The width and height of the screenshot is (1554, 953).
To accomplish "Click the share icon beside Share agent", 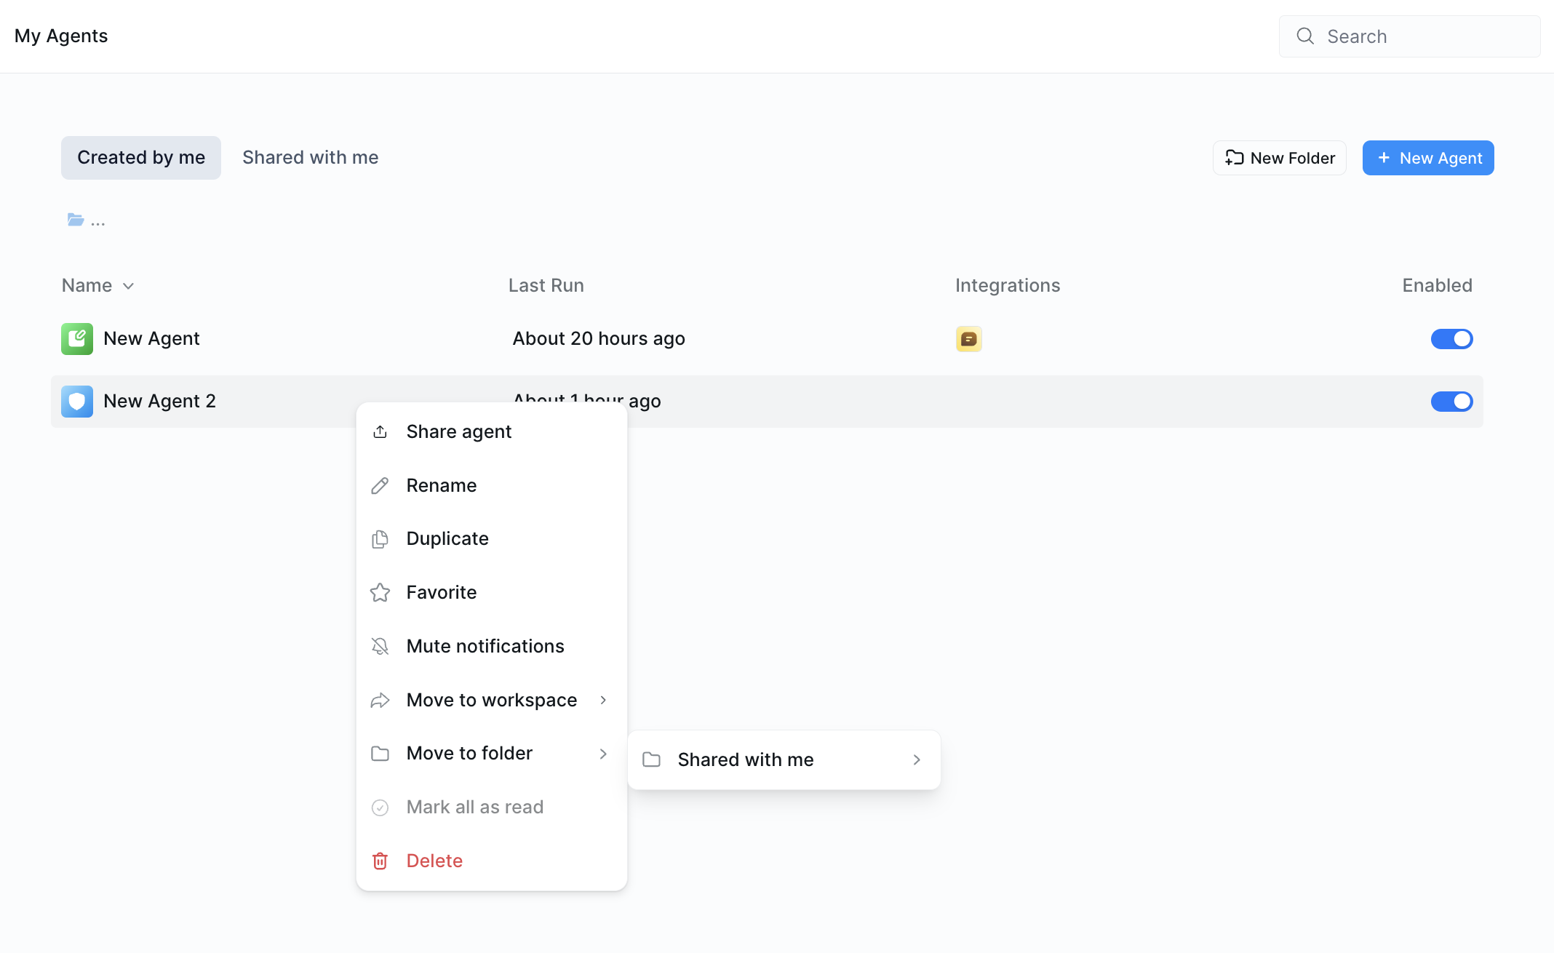I will pyautogui.click(x=380, y=431).
